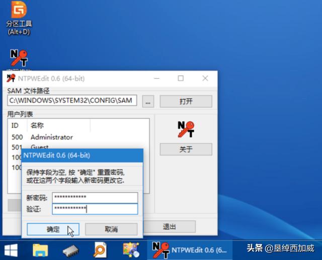Click the 打开 button to open SAM
Viewport: 322px width, 260px height.
click(186, 101)
